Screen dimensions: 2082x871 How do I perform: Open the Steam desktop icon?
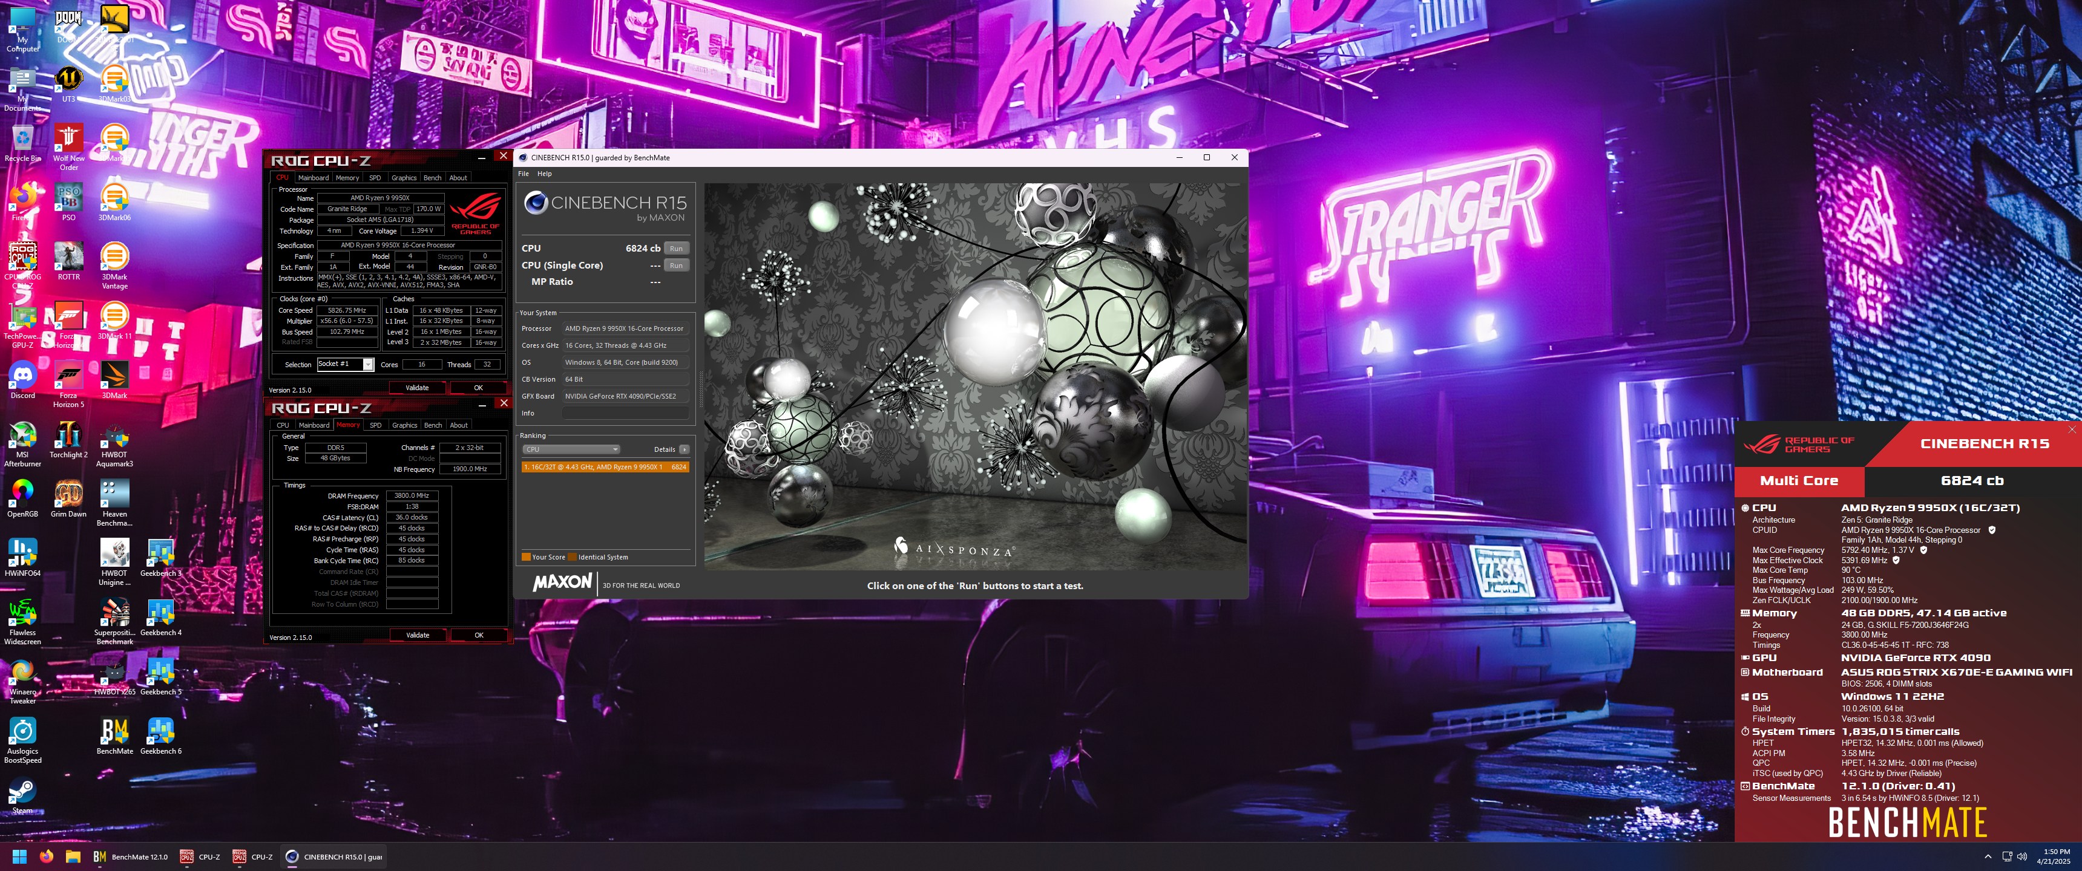pyautogui.click(x=22, y=795)
